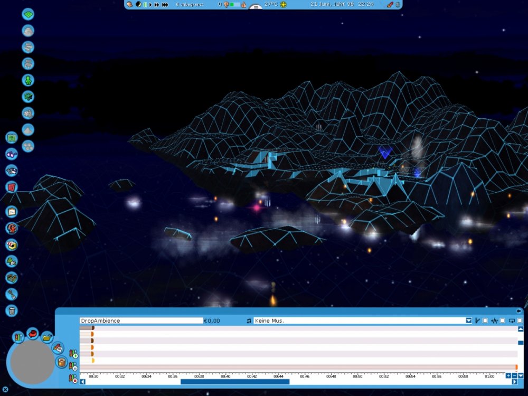
Task: Click the fireworks rockets icon above the preview circle
Action: tap(18, 337)
